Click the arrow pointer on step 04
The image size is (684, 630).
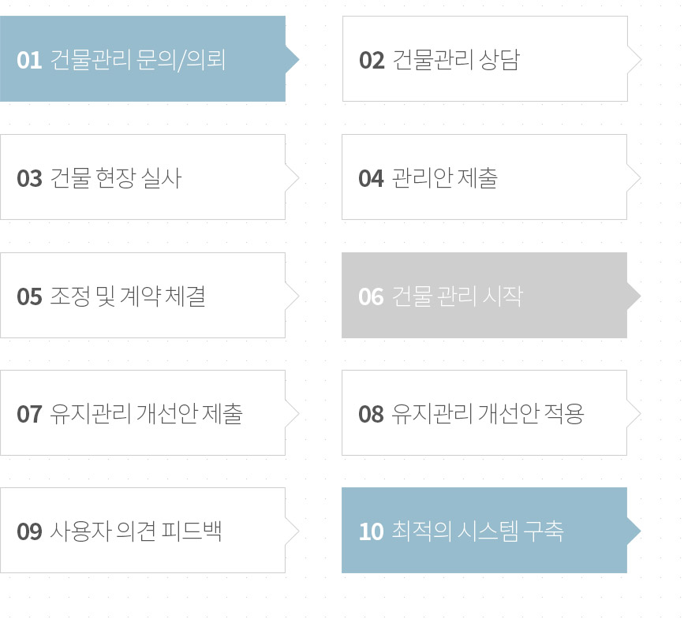point(634,177)
